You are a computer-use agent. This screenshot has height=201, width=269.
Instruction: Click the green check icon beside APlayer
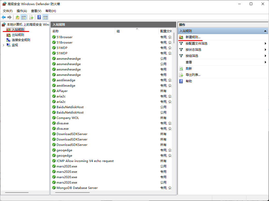[x=54, y=91]
